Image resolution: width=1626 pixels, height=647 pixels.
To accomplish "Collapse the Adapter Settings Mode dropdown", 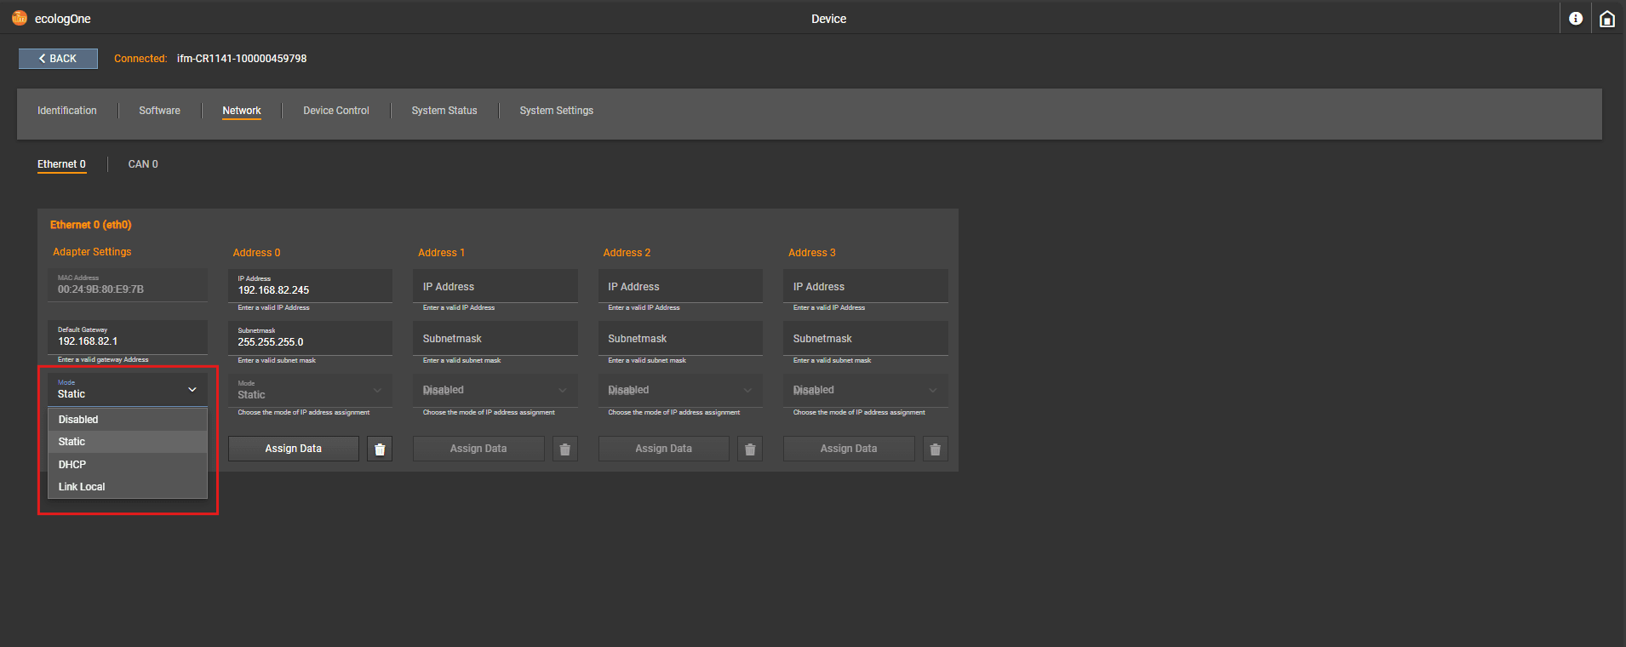I will [x=192, y=390].
